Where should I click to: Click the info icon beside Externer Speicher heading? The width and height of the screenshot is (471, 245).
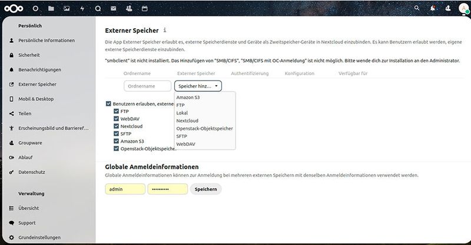(x=165, y=30)
